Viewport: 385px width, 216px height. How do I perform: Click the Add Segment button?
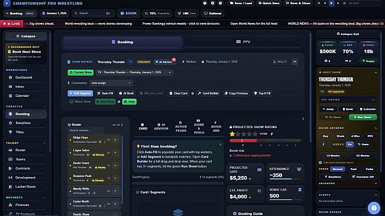pyautogui.click(x=80, y=93)
